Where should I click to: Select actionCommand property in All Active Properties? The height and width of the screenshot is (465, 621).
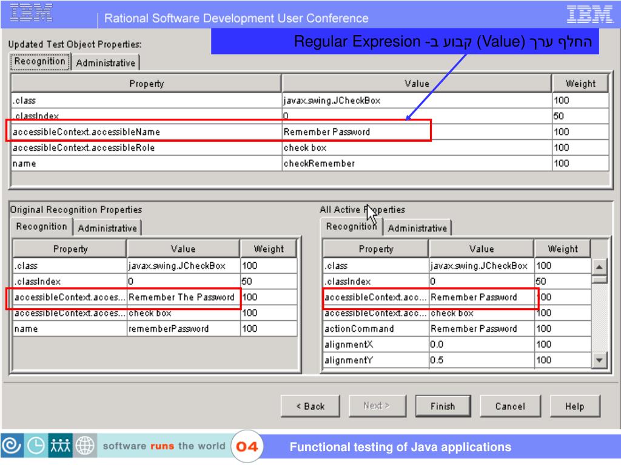(376, 329)
